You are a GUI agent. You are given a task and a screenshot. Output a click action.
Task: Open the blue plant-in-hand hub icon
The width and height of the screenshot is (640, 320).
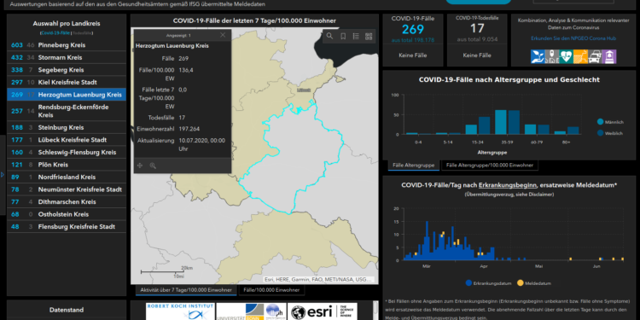coord(538,56)
